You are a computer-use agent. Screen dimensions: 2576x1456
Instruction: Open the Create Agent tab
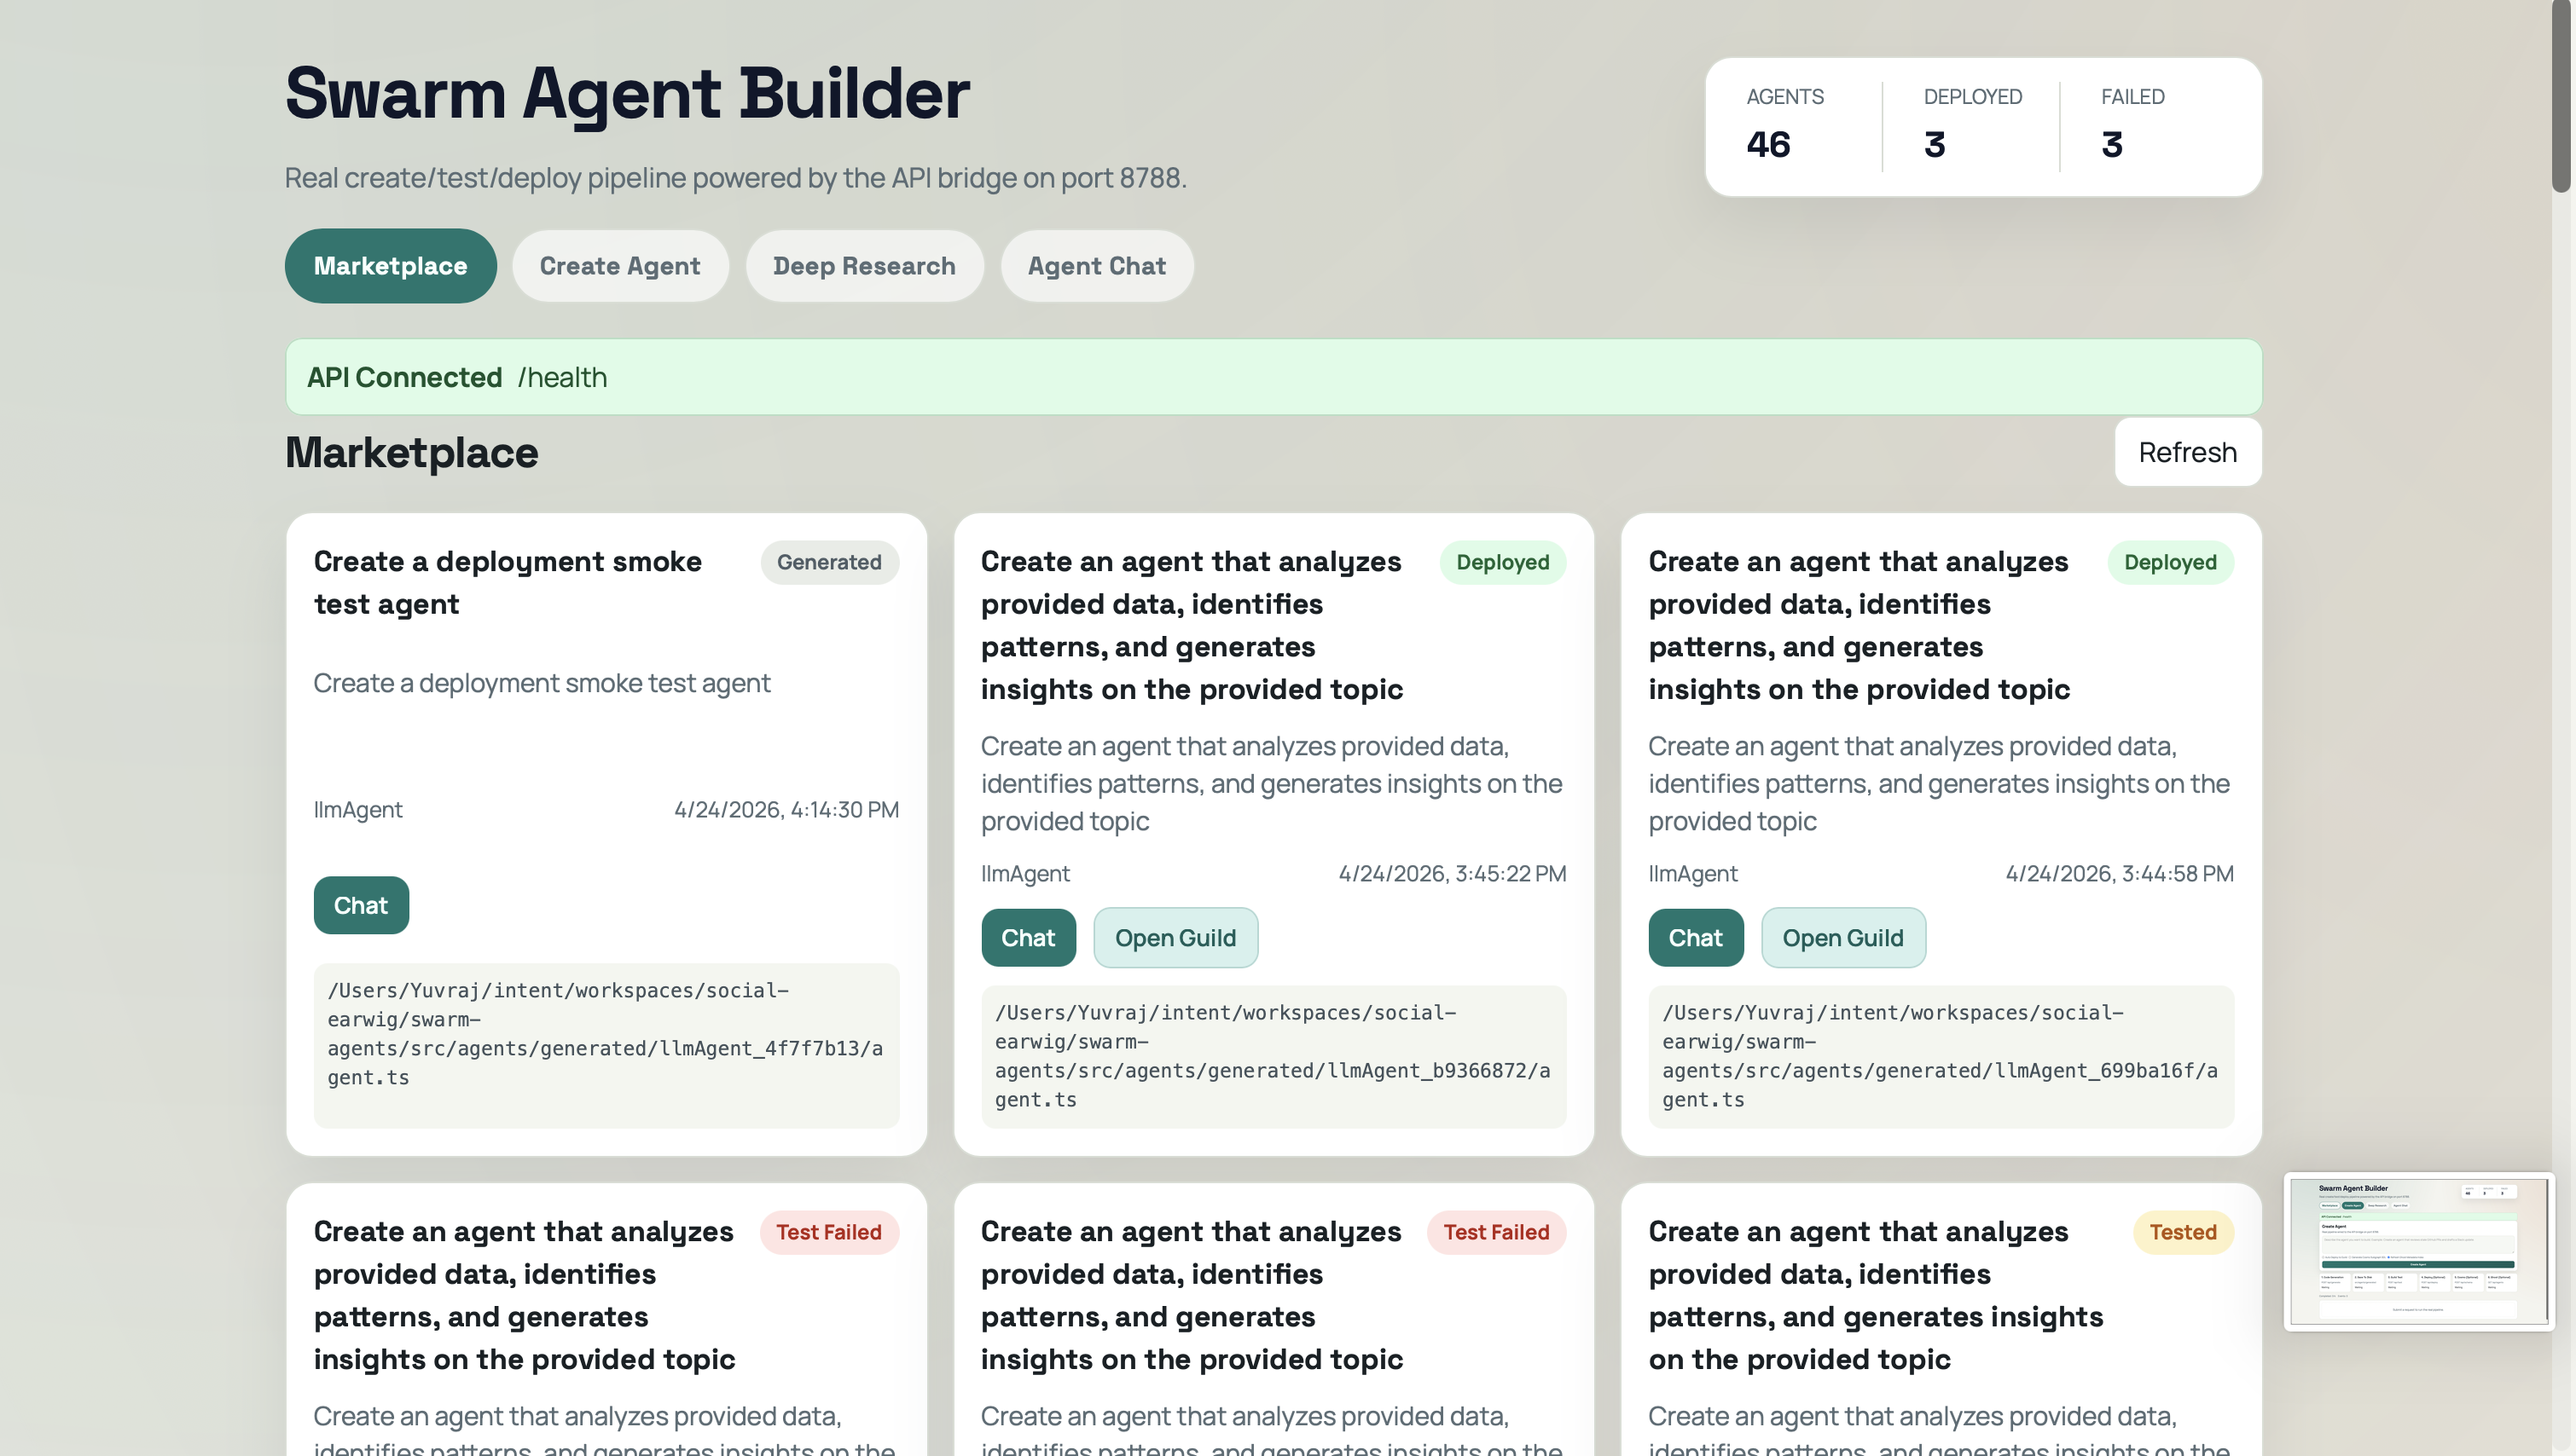pos(619,266)
